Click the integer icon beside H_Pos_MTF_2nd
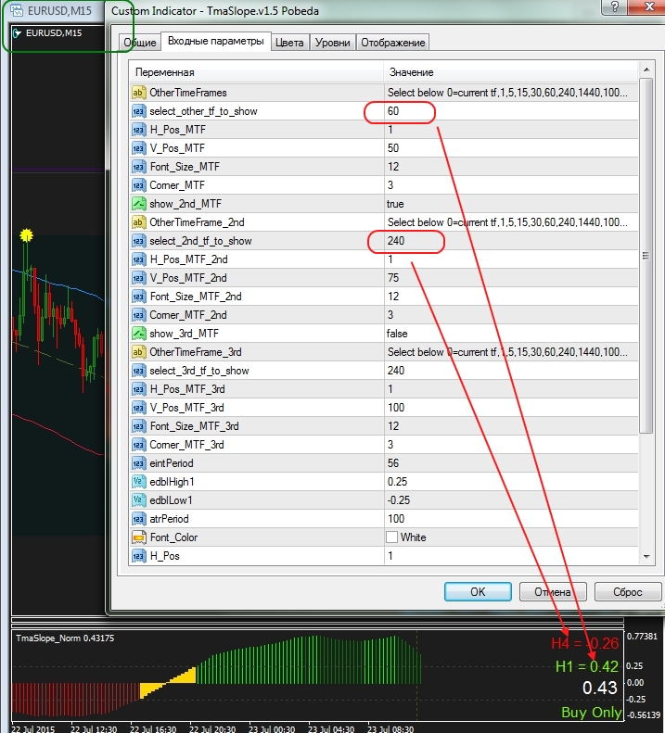The image size is (665, 733). (138, 259)
